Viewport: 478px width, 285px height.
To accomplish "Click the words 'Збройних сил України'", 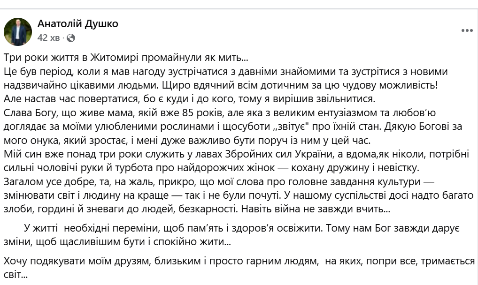I will pos(278,154).
